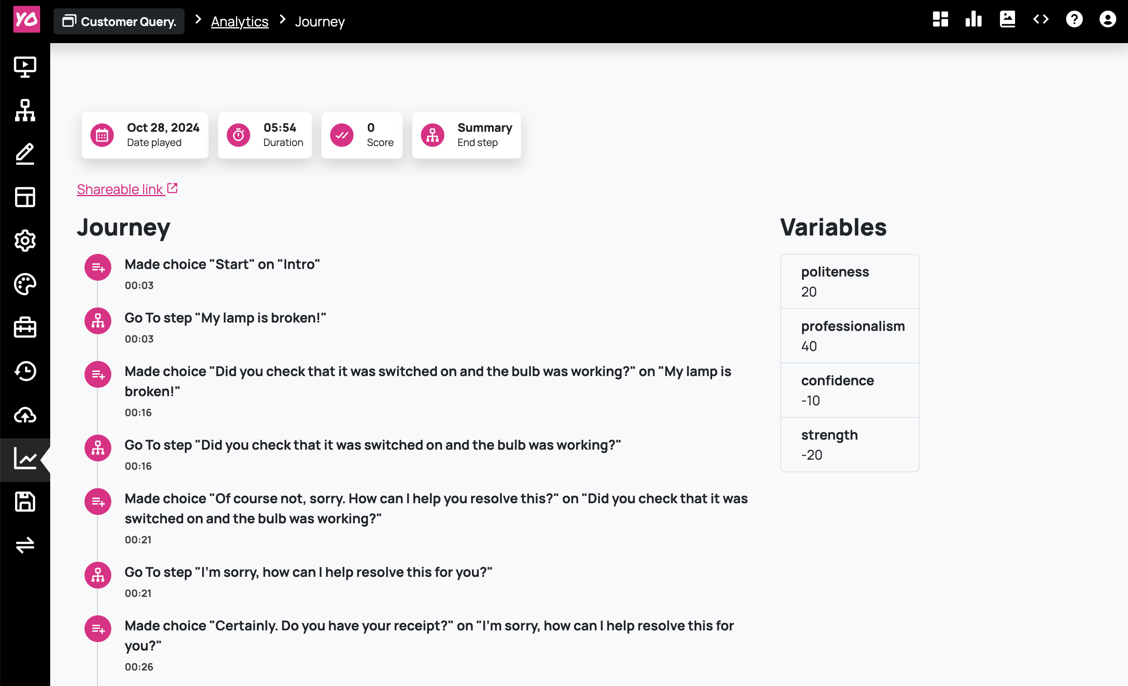The image size is (1128, 686).
Task: Select the palette/theme icon
Action: point(25,284)
